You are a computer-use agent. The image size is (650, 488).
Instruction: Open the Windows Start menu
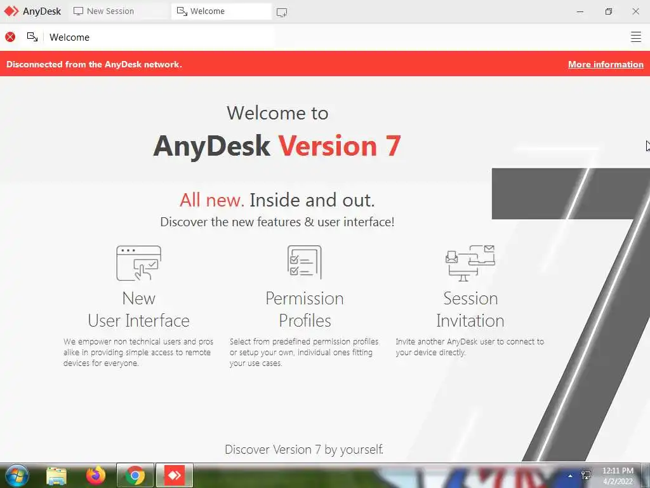(17, 475)
